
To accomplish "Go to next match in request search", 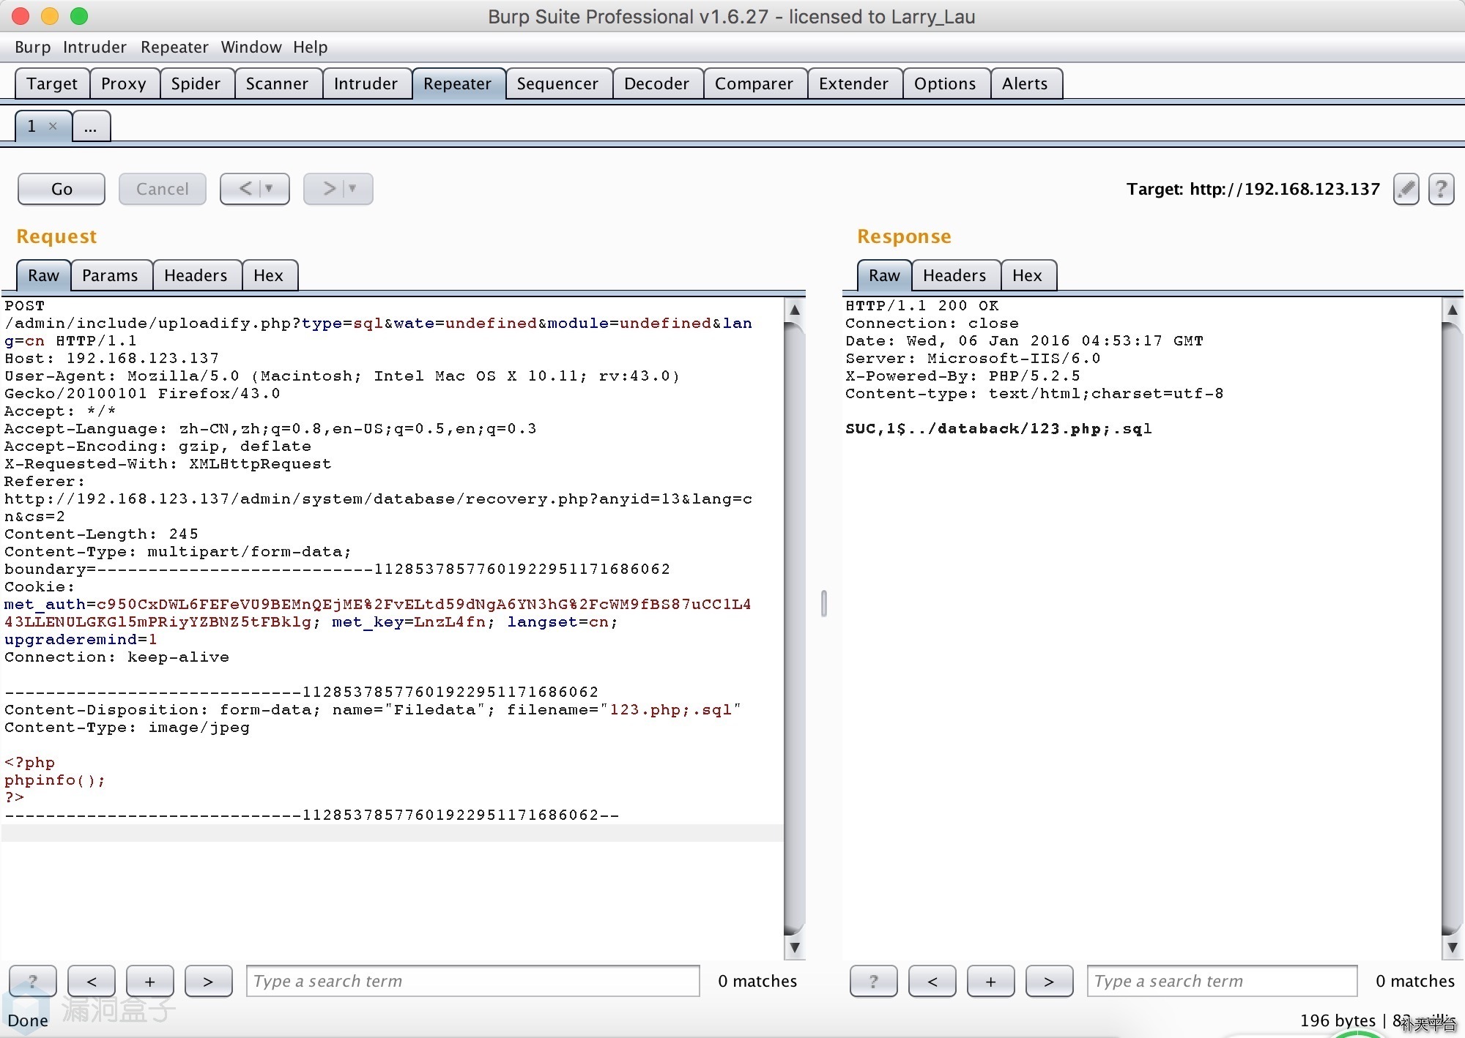I will click(209, 982).
